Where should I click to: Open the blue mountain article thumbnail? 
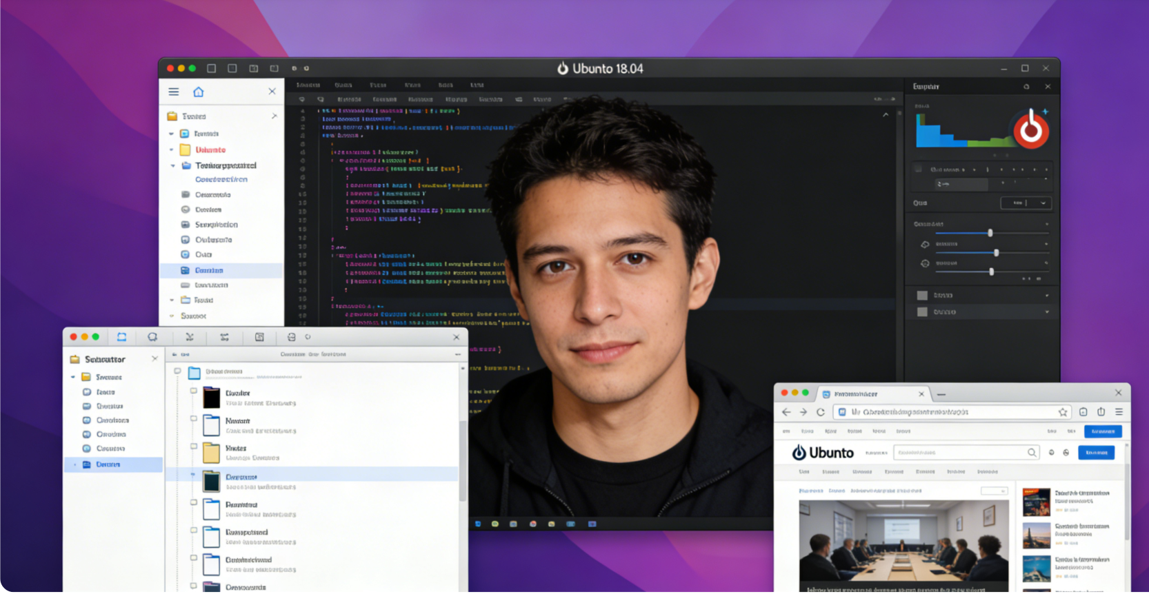click(1037, 569)
